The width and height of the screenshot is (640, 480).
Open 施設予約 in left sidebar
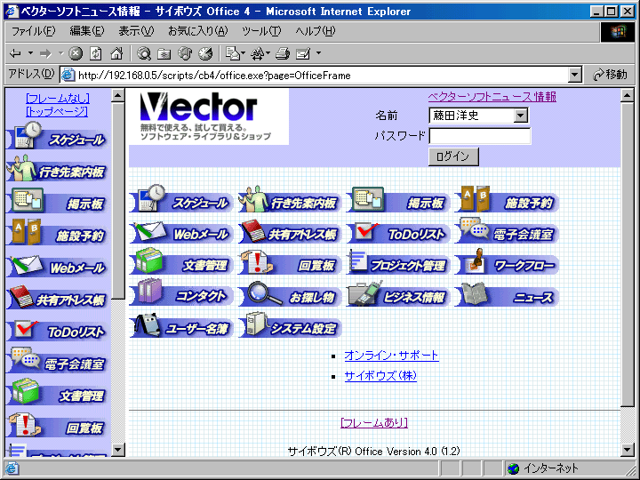tap(57, 233)
